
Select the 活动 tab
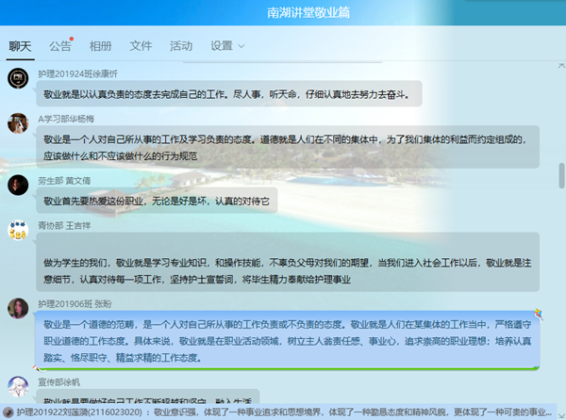181,45
